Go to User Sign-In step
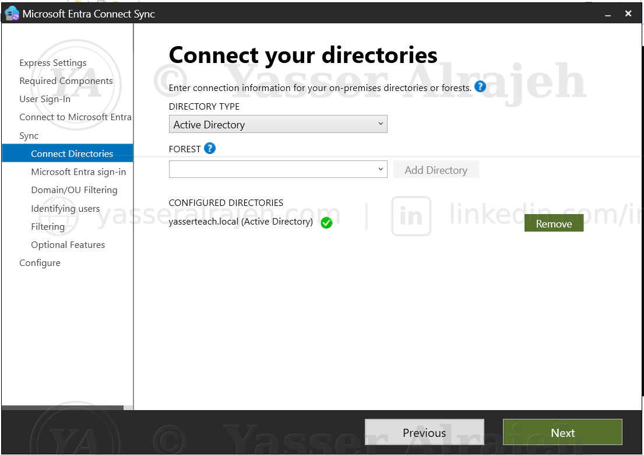 click(45, 99)
